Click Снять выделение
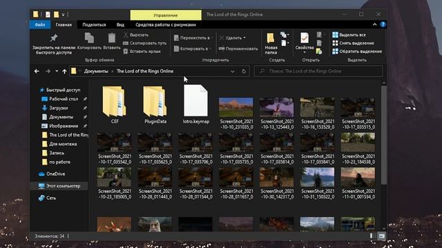Viewport: 442px width, 248px height. click(353, 43)
